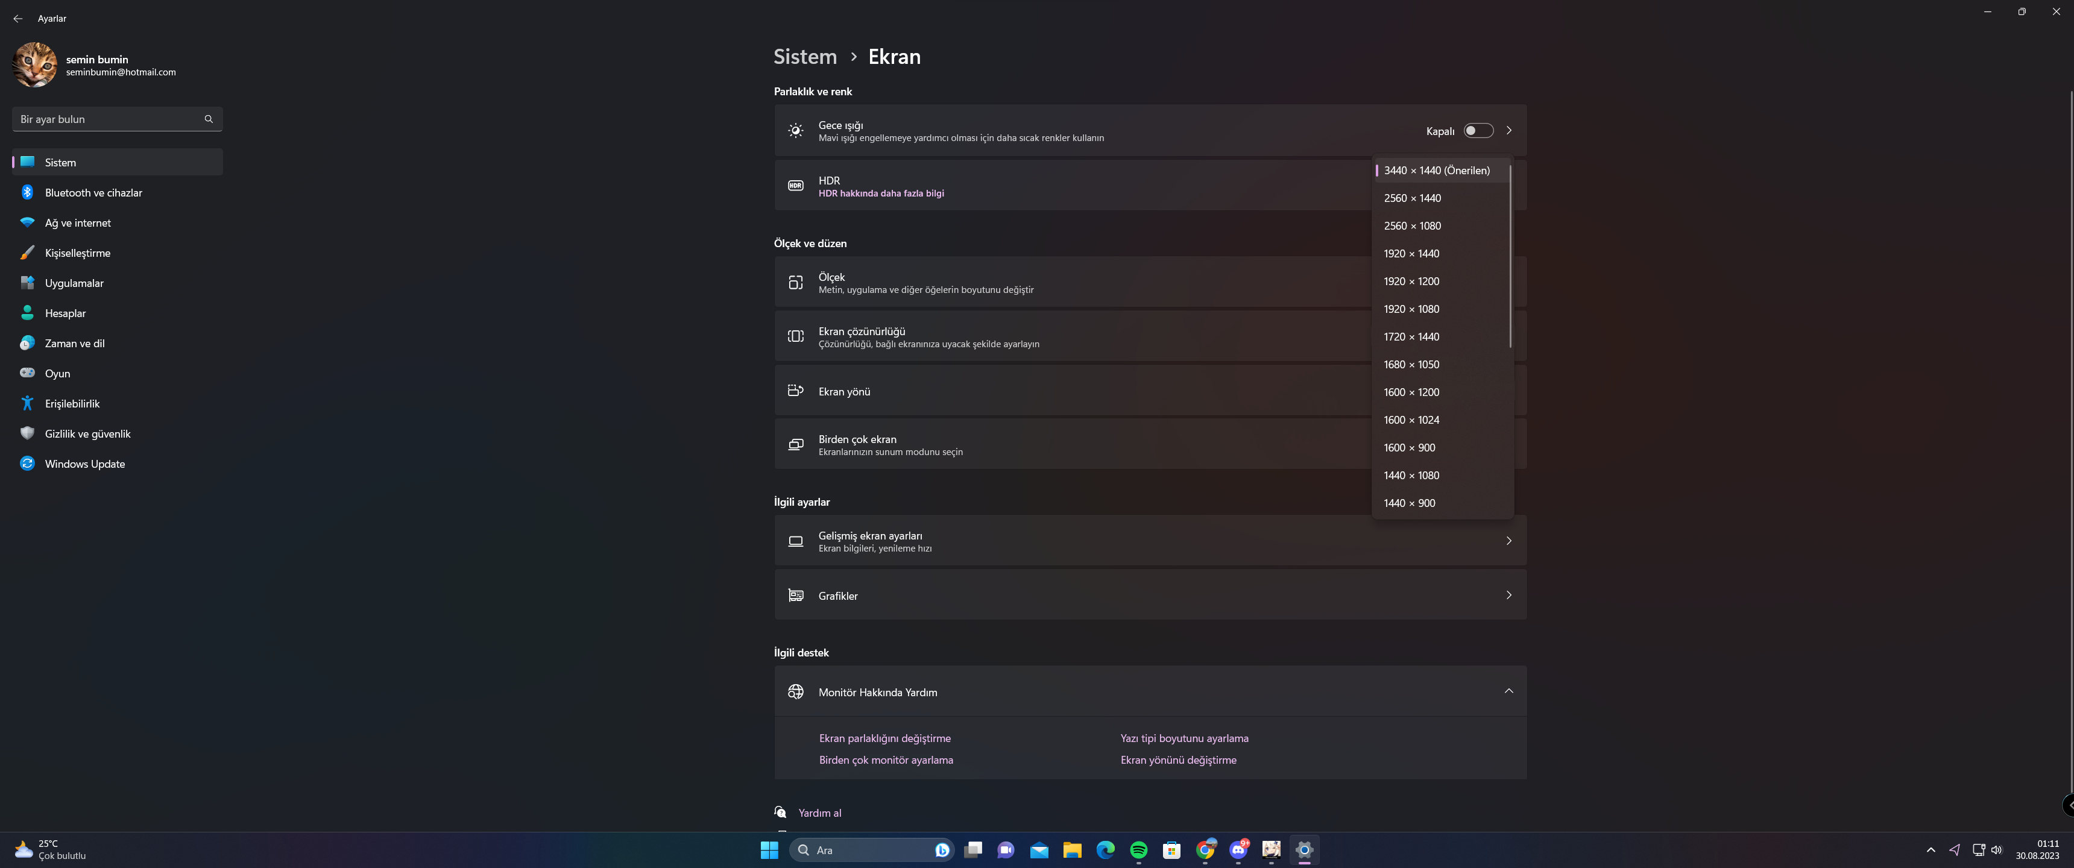2074x868 pixels.
Task: Open Windows Update section
Action: coord(84,464)
